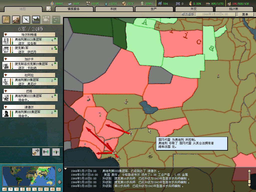Click the order-of-battle hierarchy icon
This screenshot has width=256, height=192.
click(56, 19)
